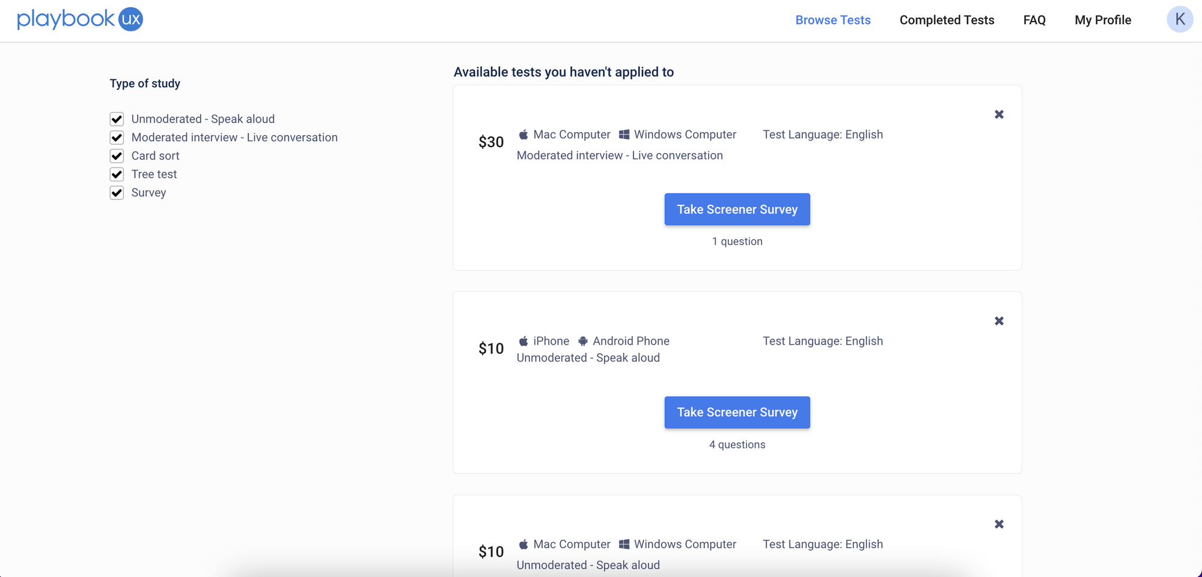Dismiss the $30 moderated interview test
Viewport: 1202px width, 577px height.
coord(999,114)
